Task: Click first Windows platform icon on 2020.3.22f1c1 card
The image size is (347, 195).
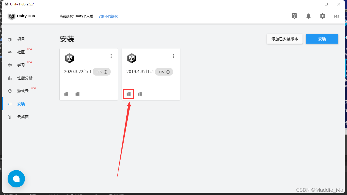Action: [66, 94]
